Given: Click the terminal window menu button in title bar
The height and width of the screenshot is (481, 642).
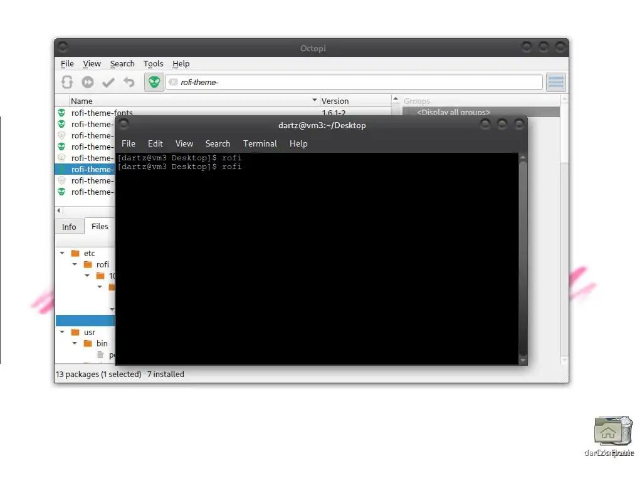Looking at the screenshot, I should pos(124,124).
